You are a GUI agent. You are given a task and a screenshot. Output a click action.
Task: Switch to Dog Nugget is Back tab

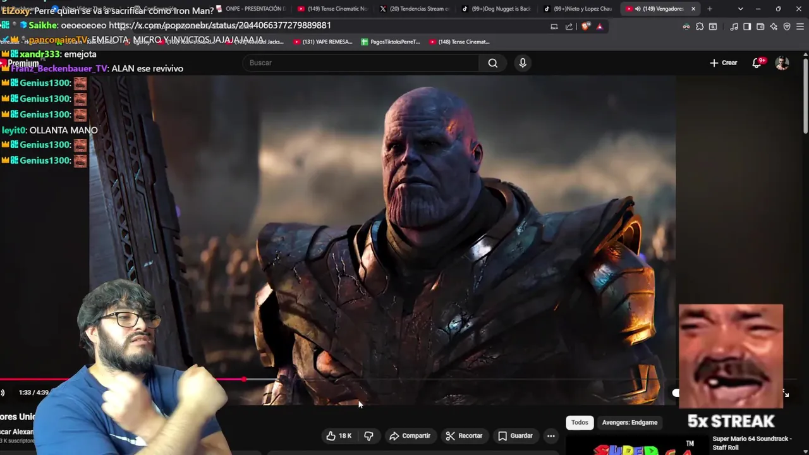click(497, 9)
